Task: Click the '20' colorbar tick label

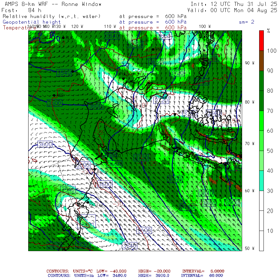Action: tap(270, 211)
